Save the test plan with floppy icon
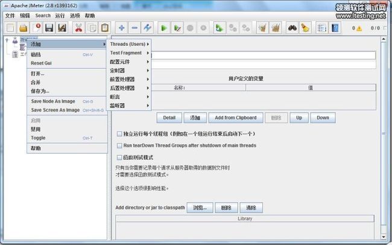This screenshot has height=245, width=392. coord(49,28)
